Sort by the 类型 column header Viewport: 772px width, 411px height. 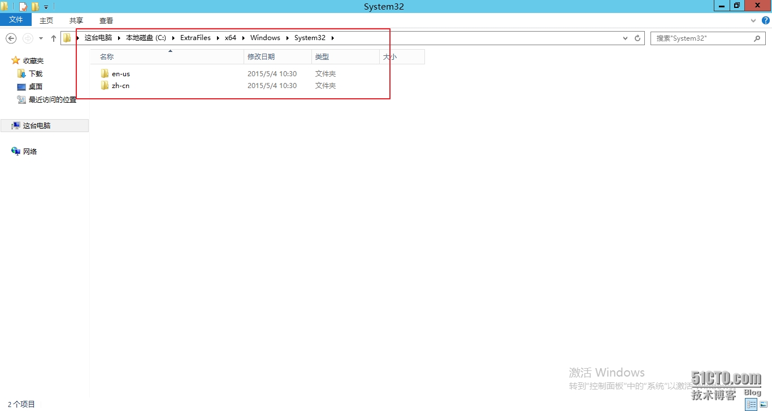tap(345, 57)
